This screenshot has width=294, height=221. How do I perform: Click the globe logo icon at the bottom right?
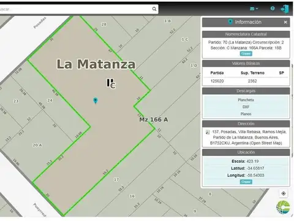[x=283, y=207]
